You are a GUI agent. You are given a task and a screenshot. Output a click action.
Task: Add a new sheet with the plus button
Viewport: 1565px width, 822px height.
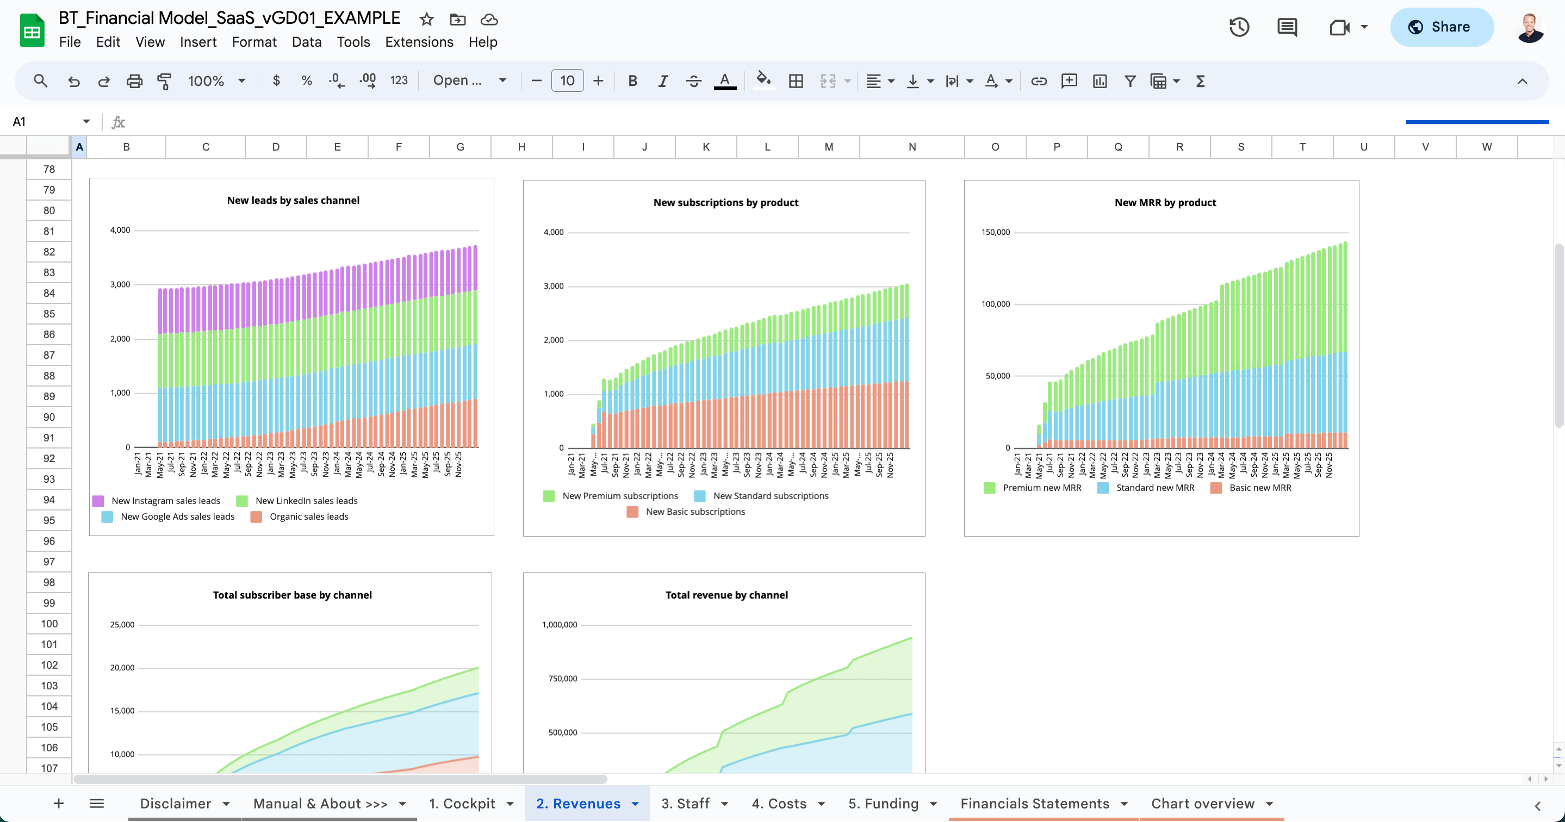58,803
